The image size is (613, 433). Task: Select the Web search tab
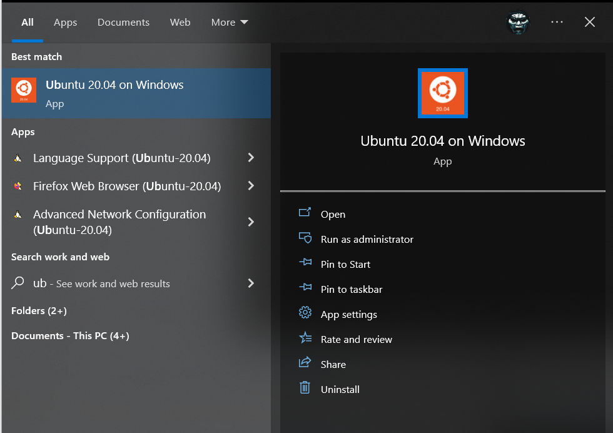[x=180, y=23]
